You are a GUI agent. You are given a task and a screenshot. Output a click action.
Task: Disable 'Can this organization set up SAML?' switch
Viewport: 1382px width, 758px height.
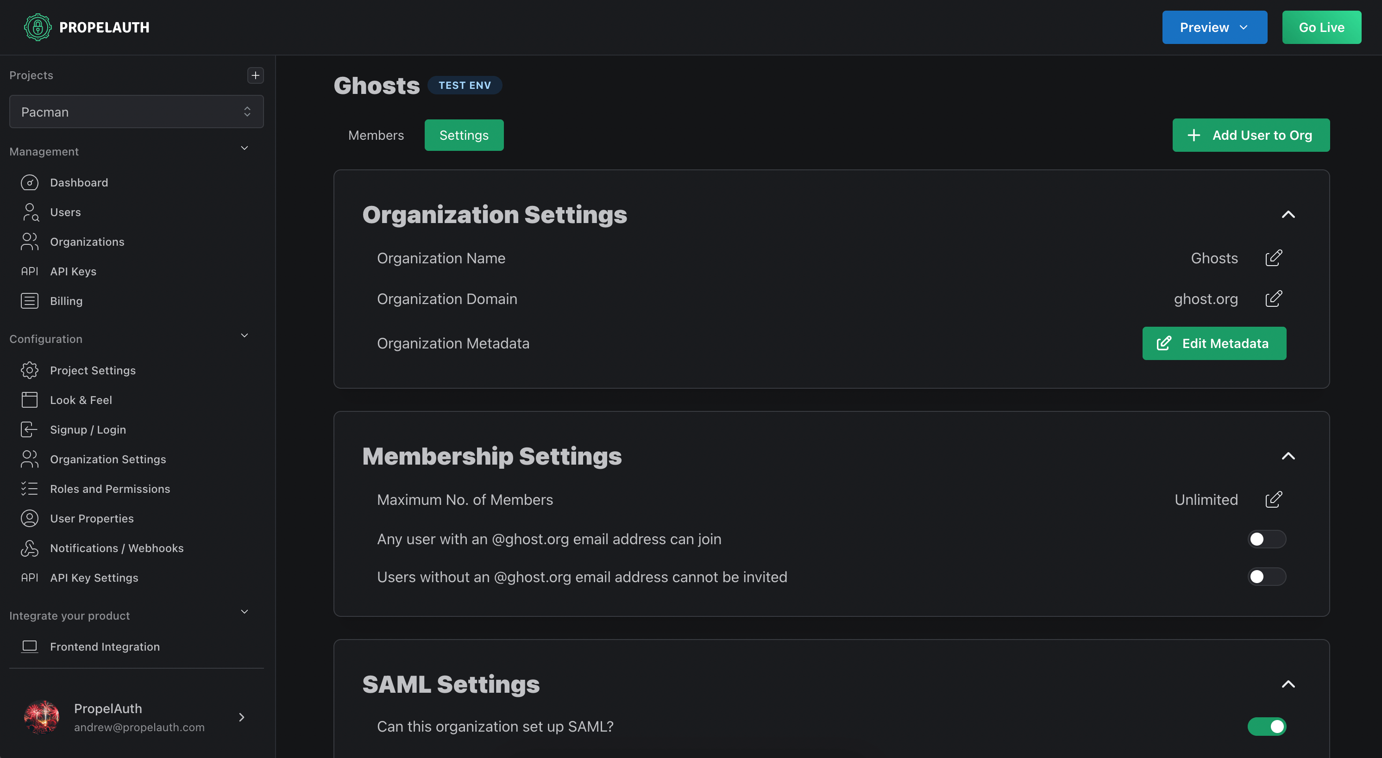coord(1267,727)
